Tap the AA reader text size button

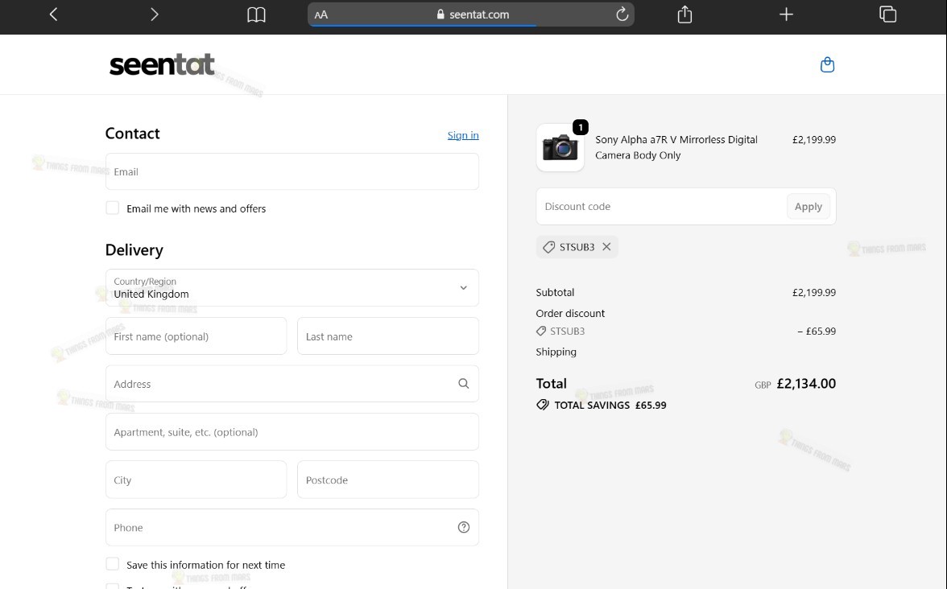321,14
